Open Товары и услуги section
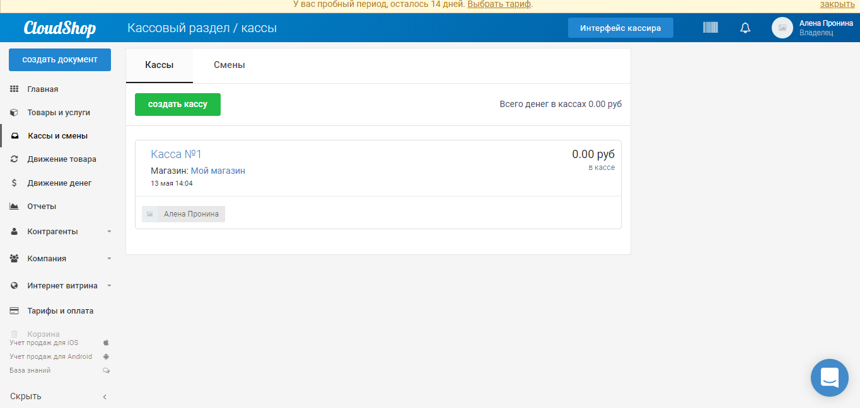Viewport: 860px width, 408px height. point(58,112)
